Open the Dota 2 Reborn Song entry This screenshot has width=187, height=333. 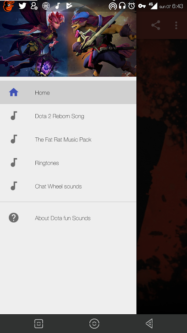coord(68,116)
